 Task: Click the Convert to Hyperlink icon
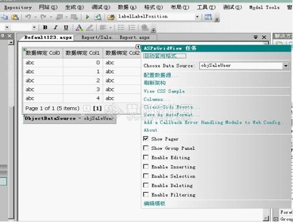pos(145,28)
